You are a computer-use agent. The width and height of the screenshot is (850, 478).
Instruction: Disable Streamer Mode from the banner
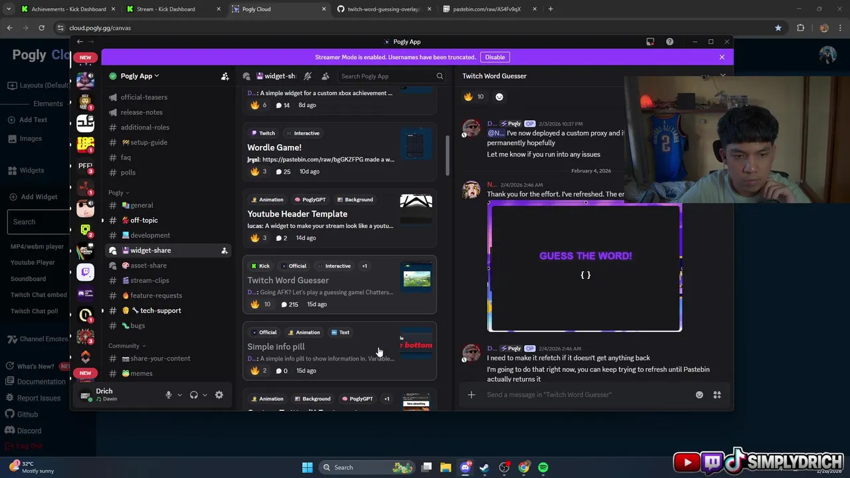click(x=495, y=57)
